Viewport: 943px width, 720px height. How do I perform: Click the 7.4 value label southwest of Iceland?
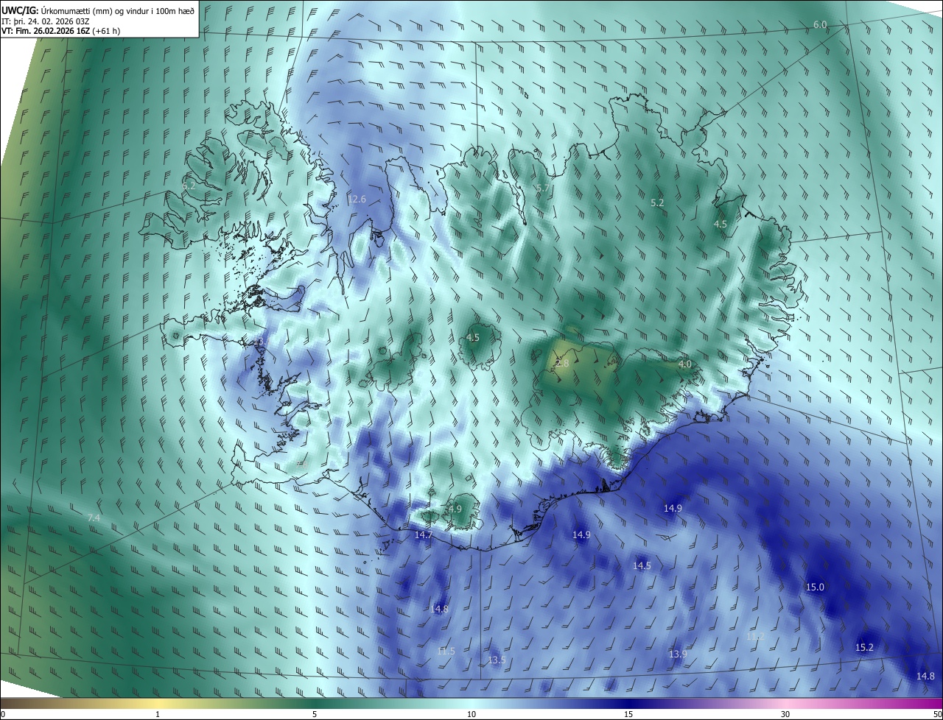[x=94, y=518]
